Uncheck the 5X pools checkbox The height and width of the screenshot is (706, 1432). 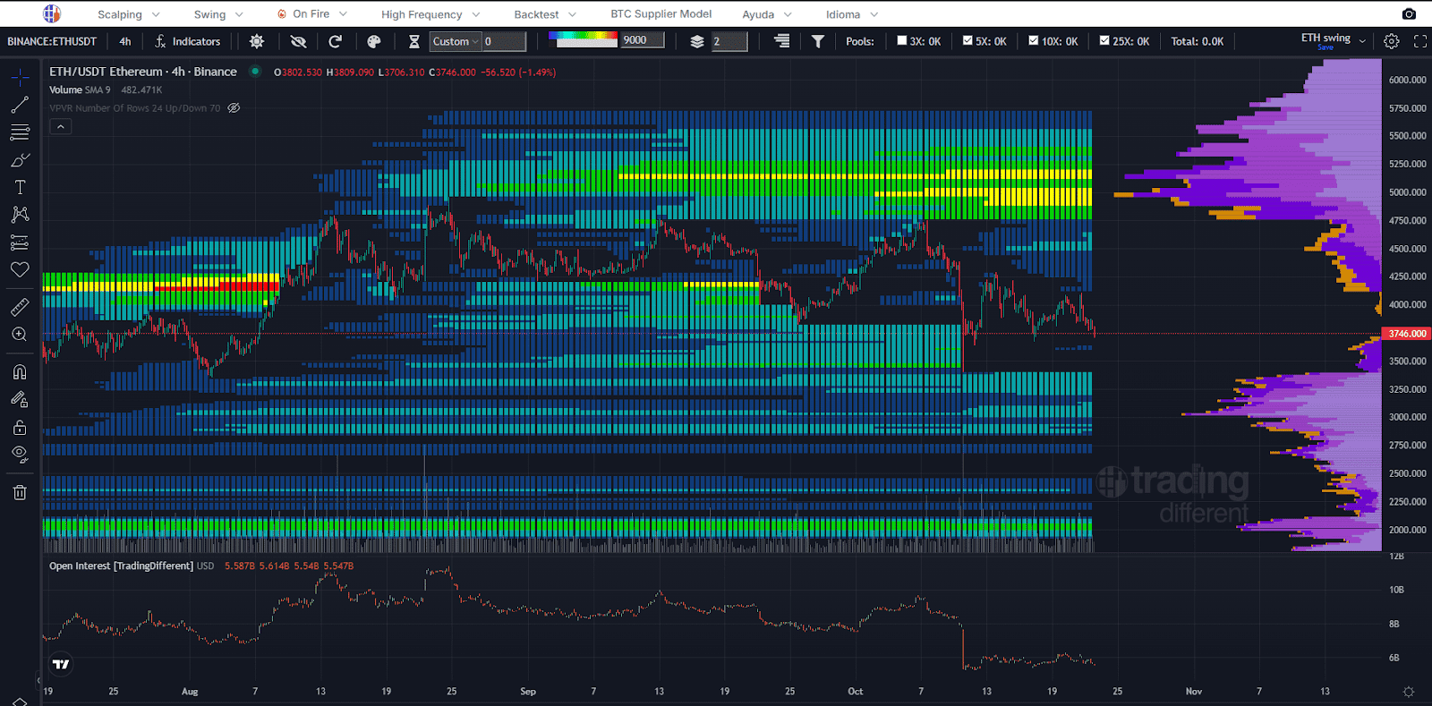pyautogui.click(x=967, y=40)
